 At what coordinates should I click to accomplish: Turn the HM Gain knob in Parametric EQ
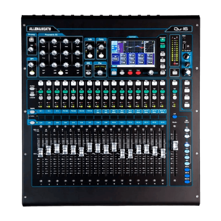coord(66,65)
